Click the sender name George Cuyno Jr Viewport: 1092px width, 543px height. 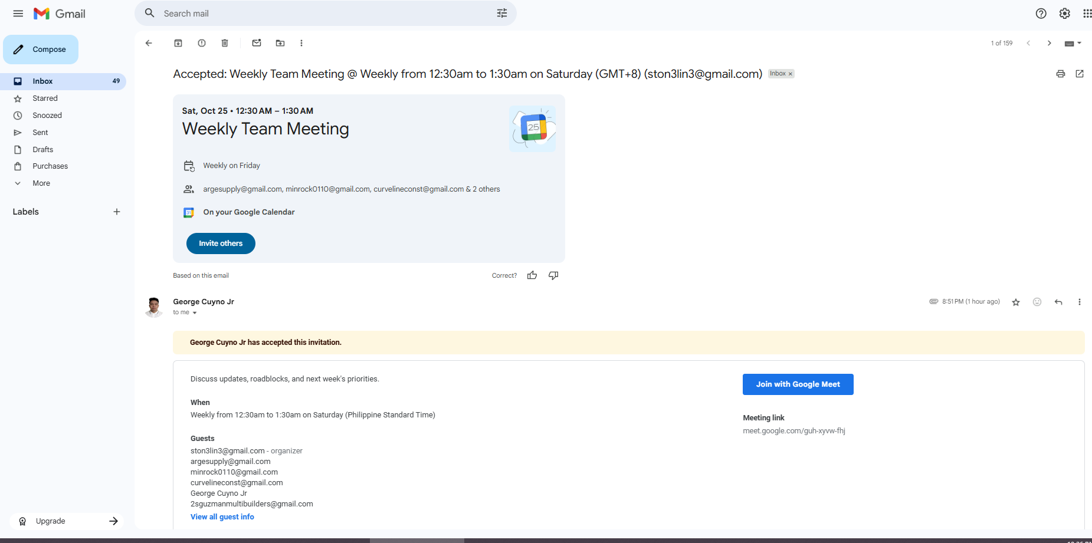pos(204,302)
